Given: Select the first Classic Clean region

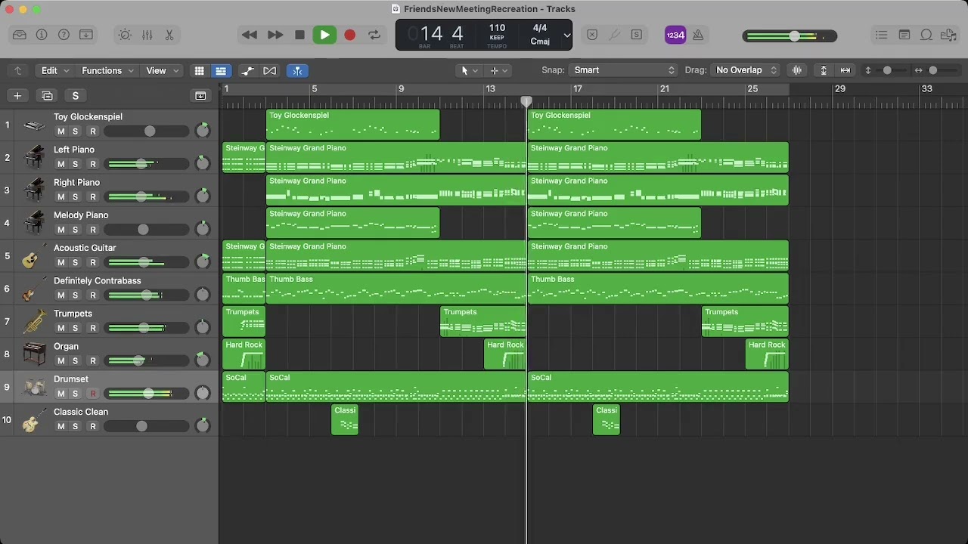Looking at the screenshot, I should pyautogui.click(x=345, y=420).
